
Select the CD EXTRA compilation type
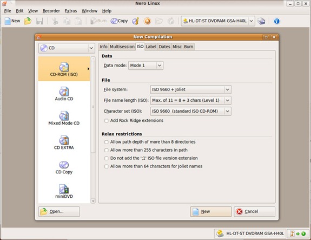(64, 142)
